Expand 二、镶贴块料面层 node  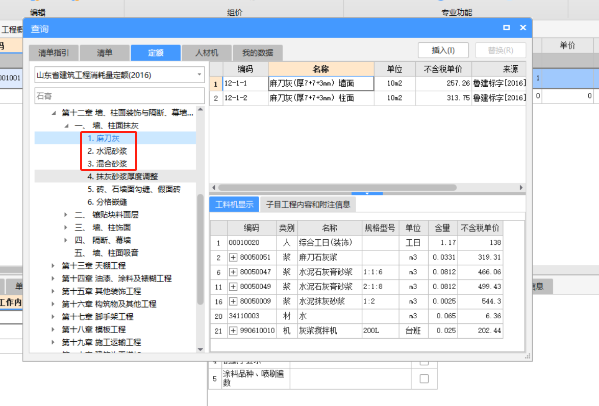tap(66, 215)
